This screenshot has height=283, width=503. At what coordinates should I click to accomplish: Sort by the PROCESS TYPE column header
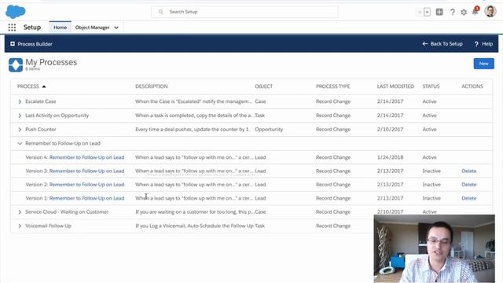pos(333,86)
